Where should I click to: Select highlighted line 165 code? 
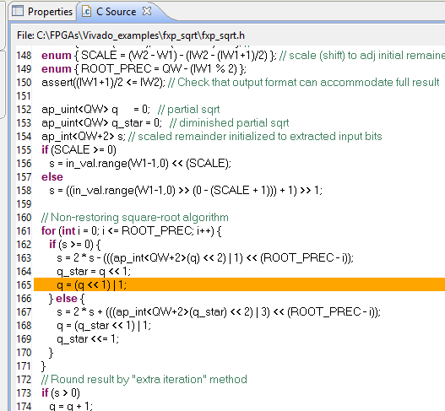point(92,284)
